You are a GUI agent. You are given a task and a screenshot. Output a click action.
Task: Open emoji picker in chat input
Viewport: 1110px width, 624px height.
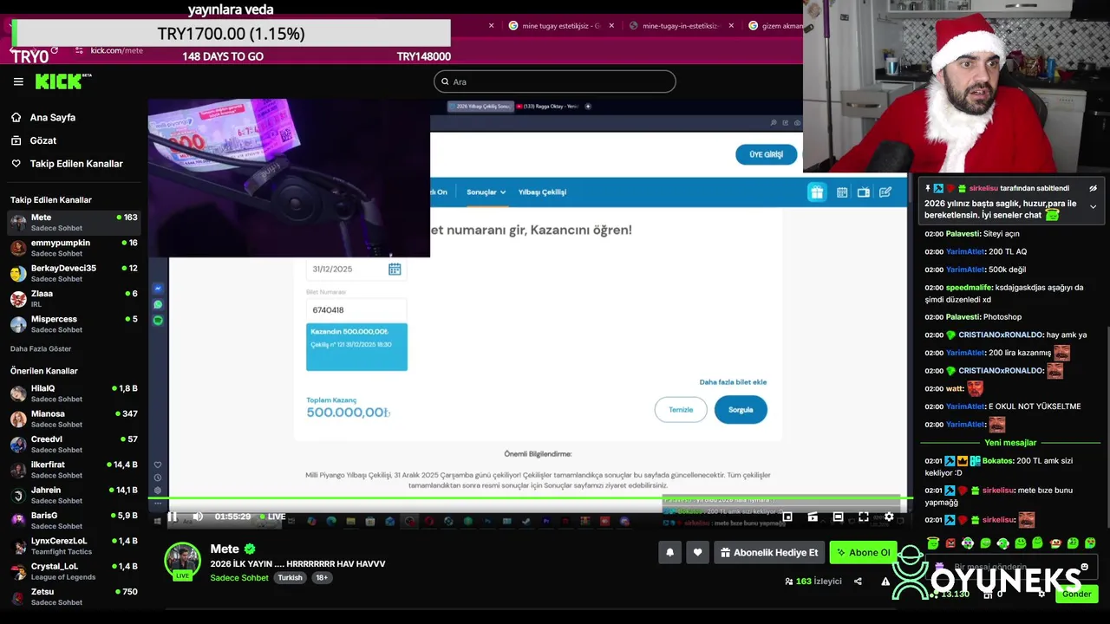[1084, 567]
